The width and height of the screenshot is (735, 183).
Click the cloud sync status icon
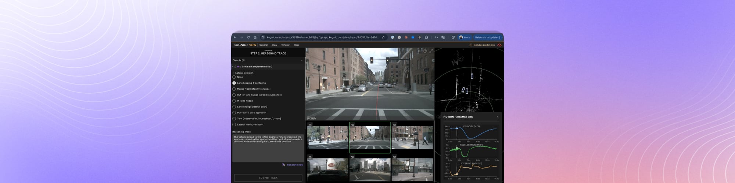499,45
